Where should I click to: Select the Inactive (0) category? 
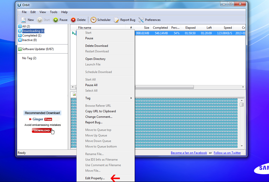pyautogui.click(x=29, y=40)
